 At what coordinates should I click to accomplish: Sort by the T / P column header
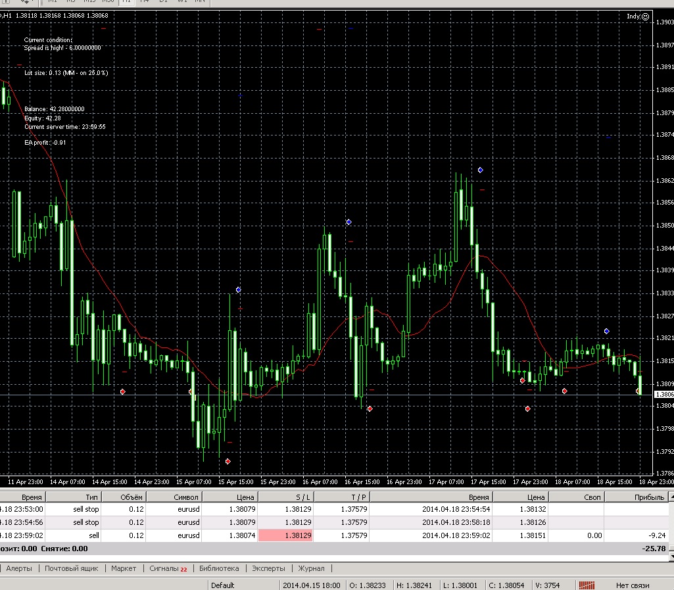click(x=341, y=497)
